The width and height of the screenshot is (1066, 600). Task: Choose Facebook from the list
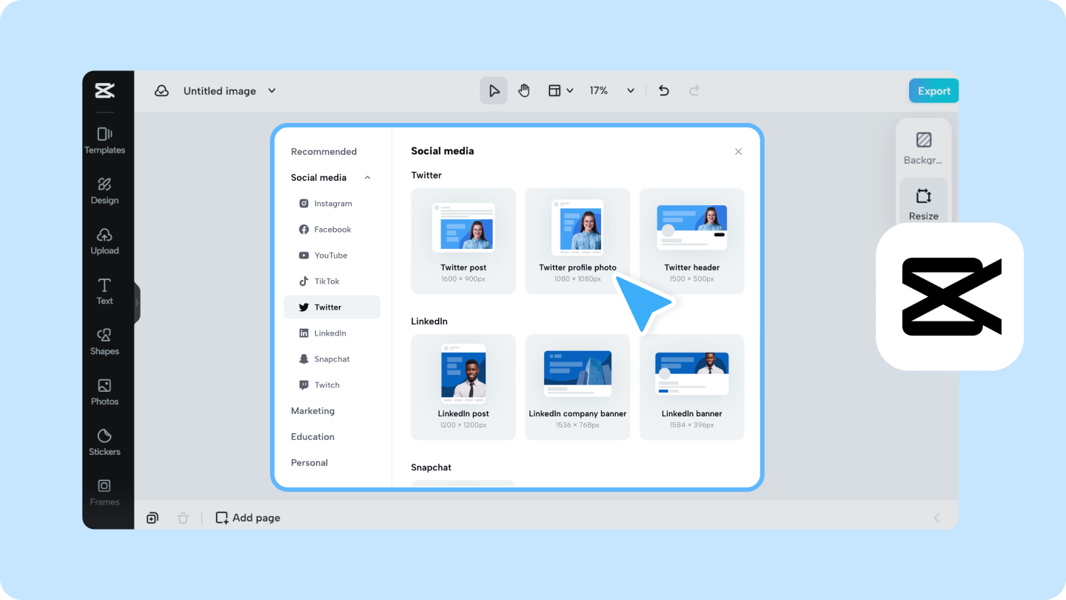pos(332,230)
